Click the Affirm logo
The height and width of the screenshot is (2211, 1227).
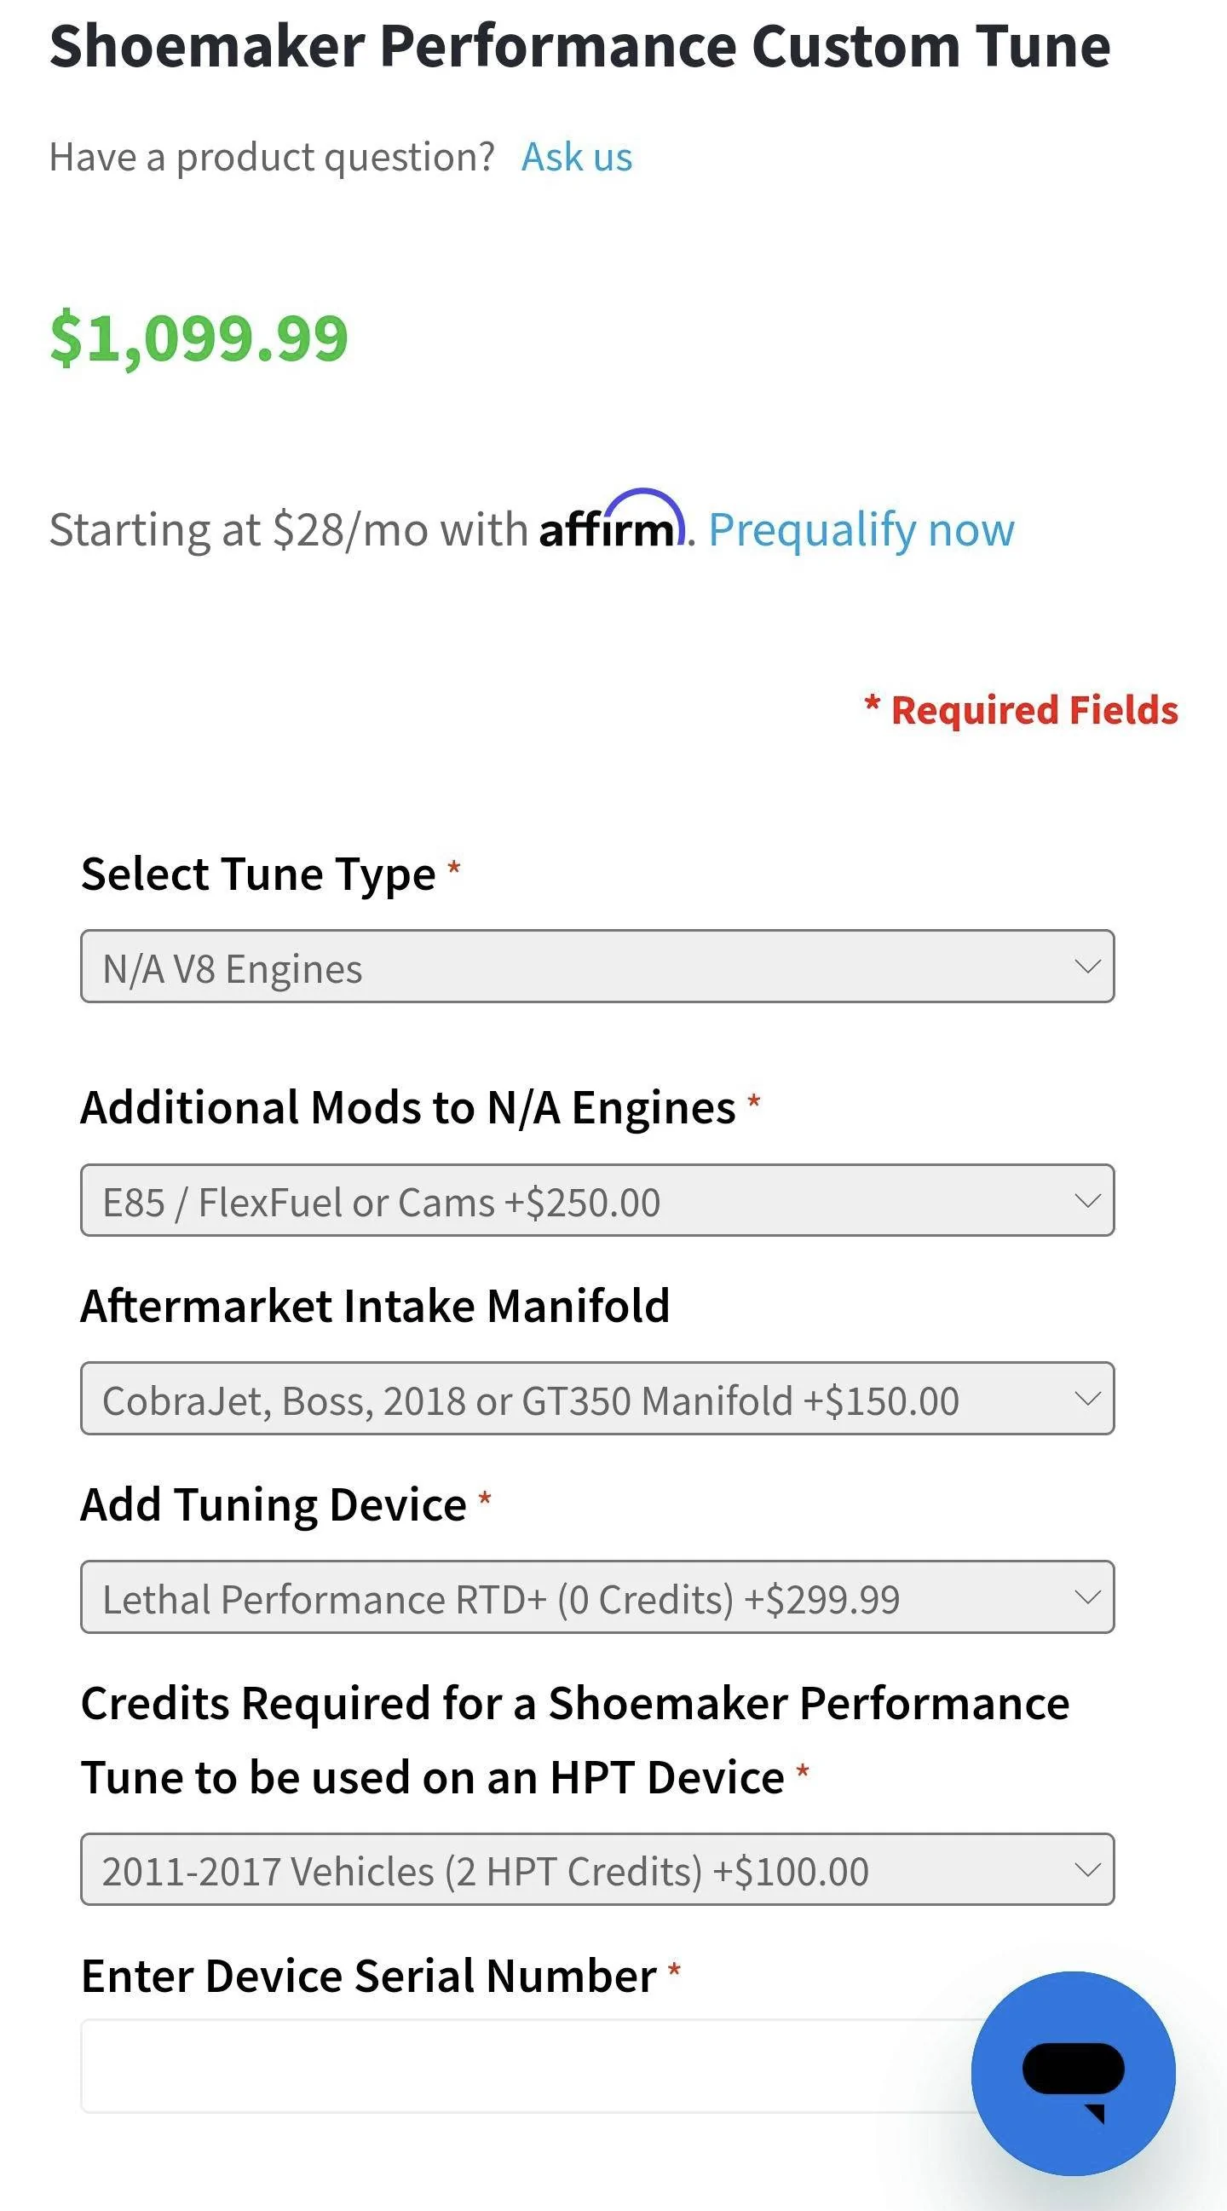[613, 520]
